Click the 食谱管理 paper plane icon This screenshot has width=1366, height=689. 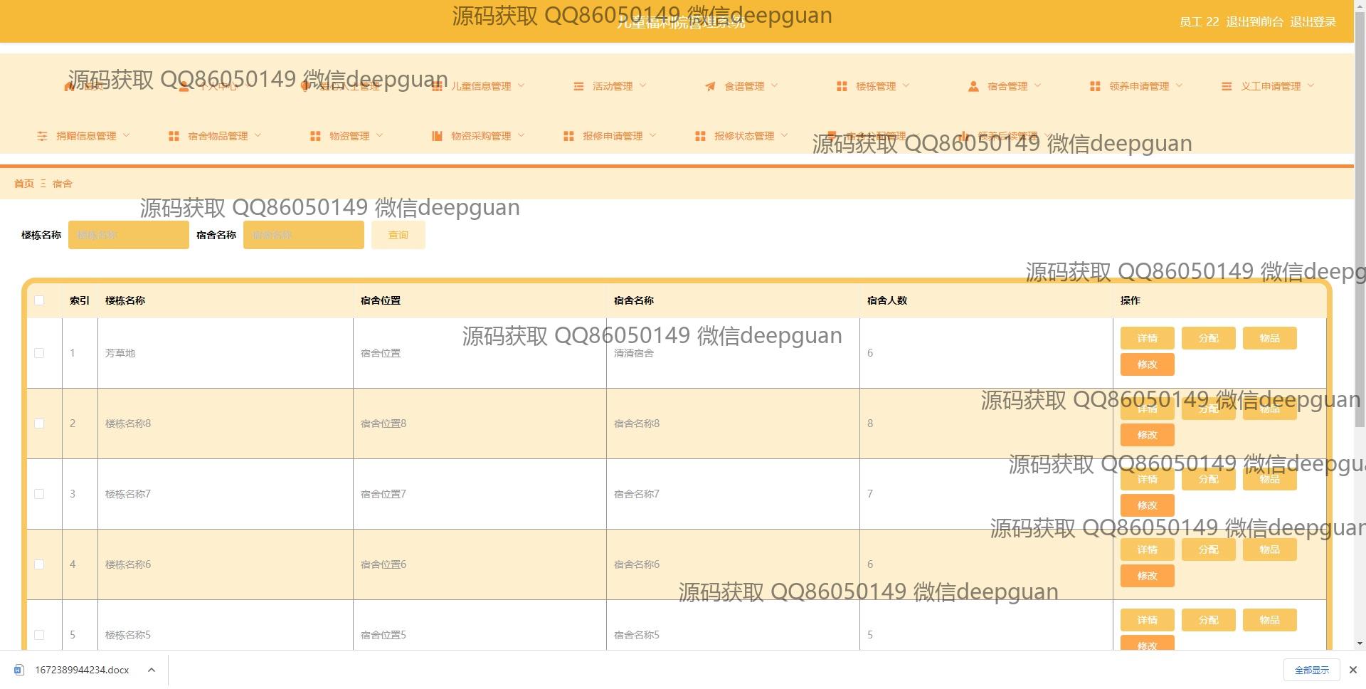click(x=709, y=86)
